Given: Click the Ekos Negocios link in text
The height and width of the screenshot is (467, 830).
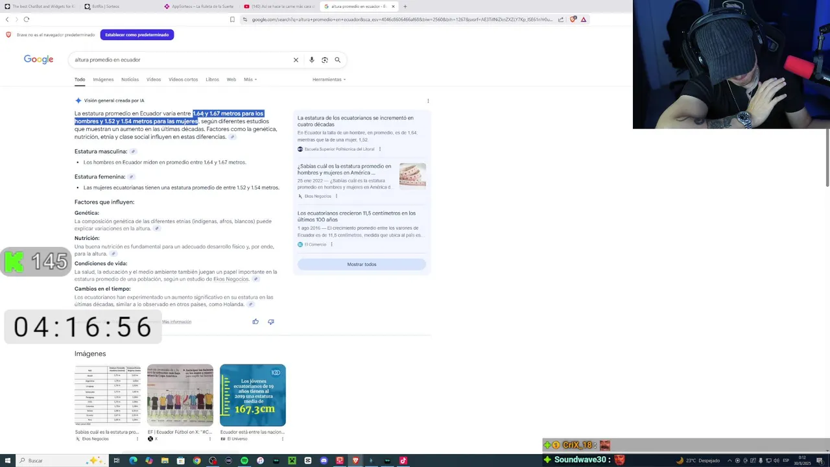Looking at the screenshot, I should [231, 279].
